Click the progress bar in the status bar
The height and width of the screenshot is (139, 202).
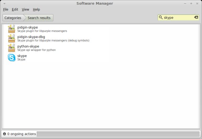(x=118, y=134)
